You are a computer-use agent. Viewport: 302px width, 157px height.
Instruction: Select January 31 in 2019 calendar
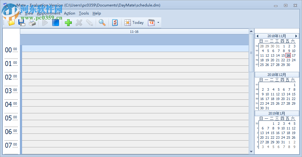[x=283, y=142]
